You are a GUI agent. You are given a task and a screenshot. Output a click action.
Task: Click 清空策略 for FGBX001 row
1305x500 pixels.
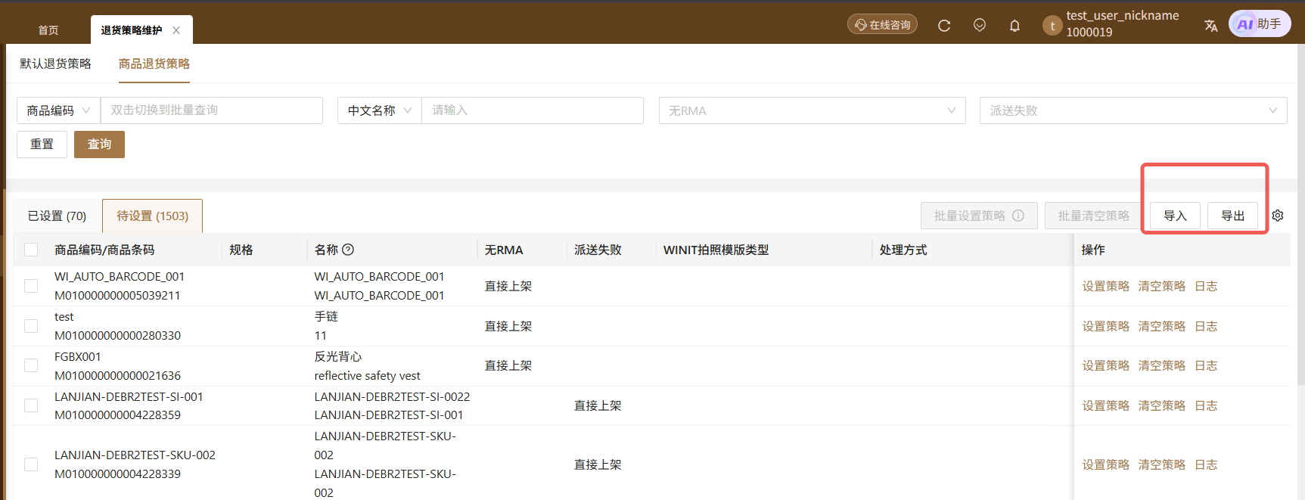(x=1162, y=365)
